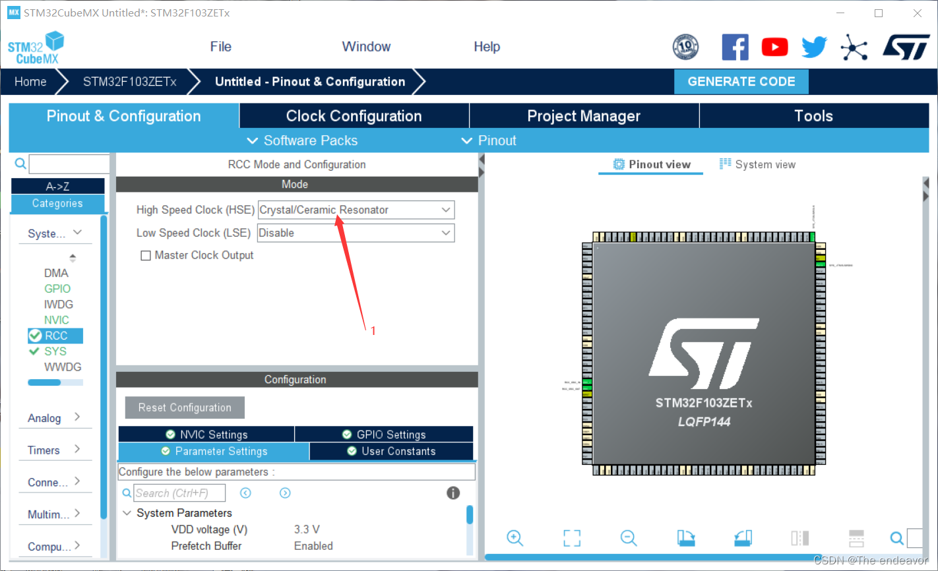Viewport: 938px width, 571px height.
Task: Select the Categories view button
Action: tap(57, 203)
